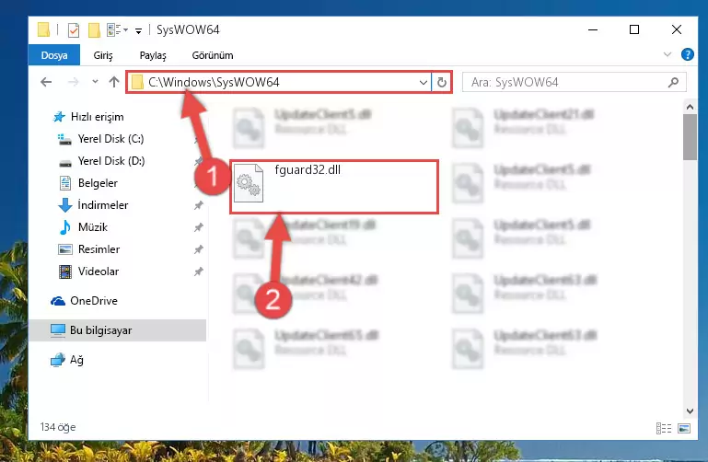Click the vertical scrollbar down arrow
Image resolution: width=708 pixels, height=462 pixels.
pos(690,411)
